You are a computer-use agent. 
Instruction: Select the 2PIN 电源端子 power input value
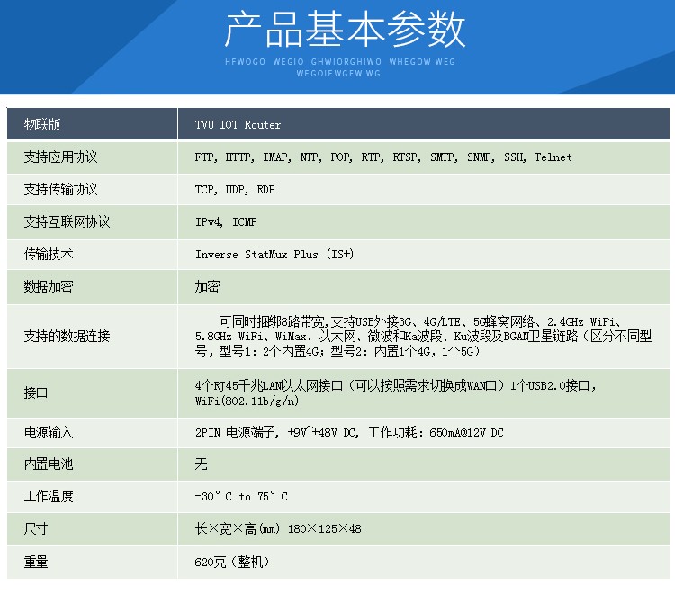click(x=349, y=433)
